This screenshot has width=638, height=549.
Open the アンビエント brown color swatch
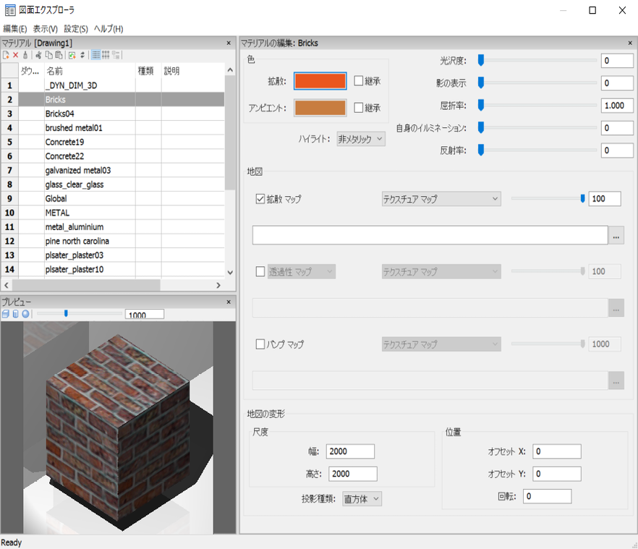point(320,108)
